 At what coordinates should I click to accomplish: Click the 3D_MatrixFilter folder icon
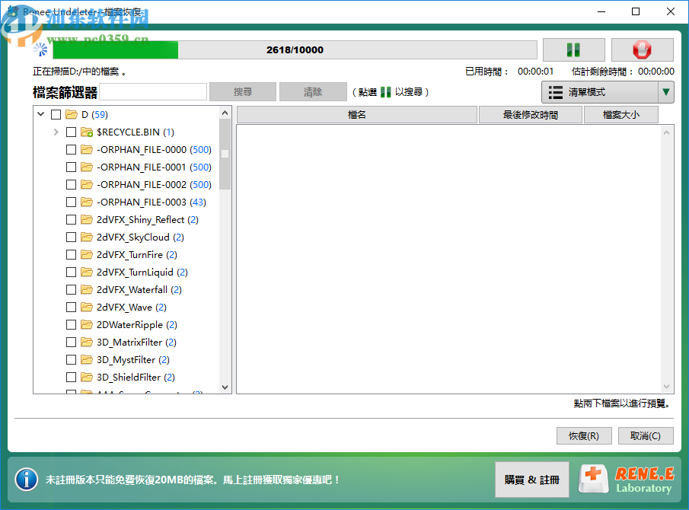click(87, 343)
